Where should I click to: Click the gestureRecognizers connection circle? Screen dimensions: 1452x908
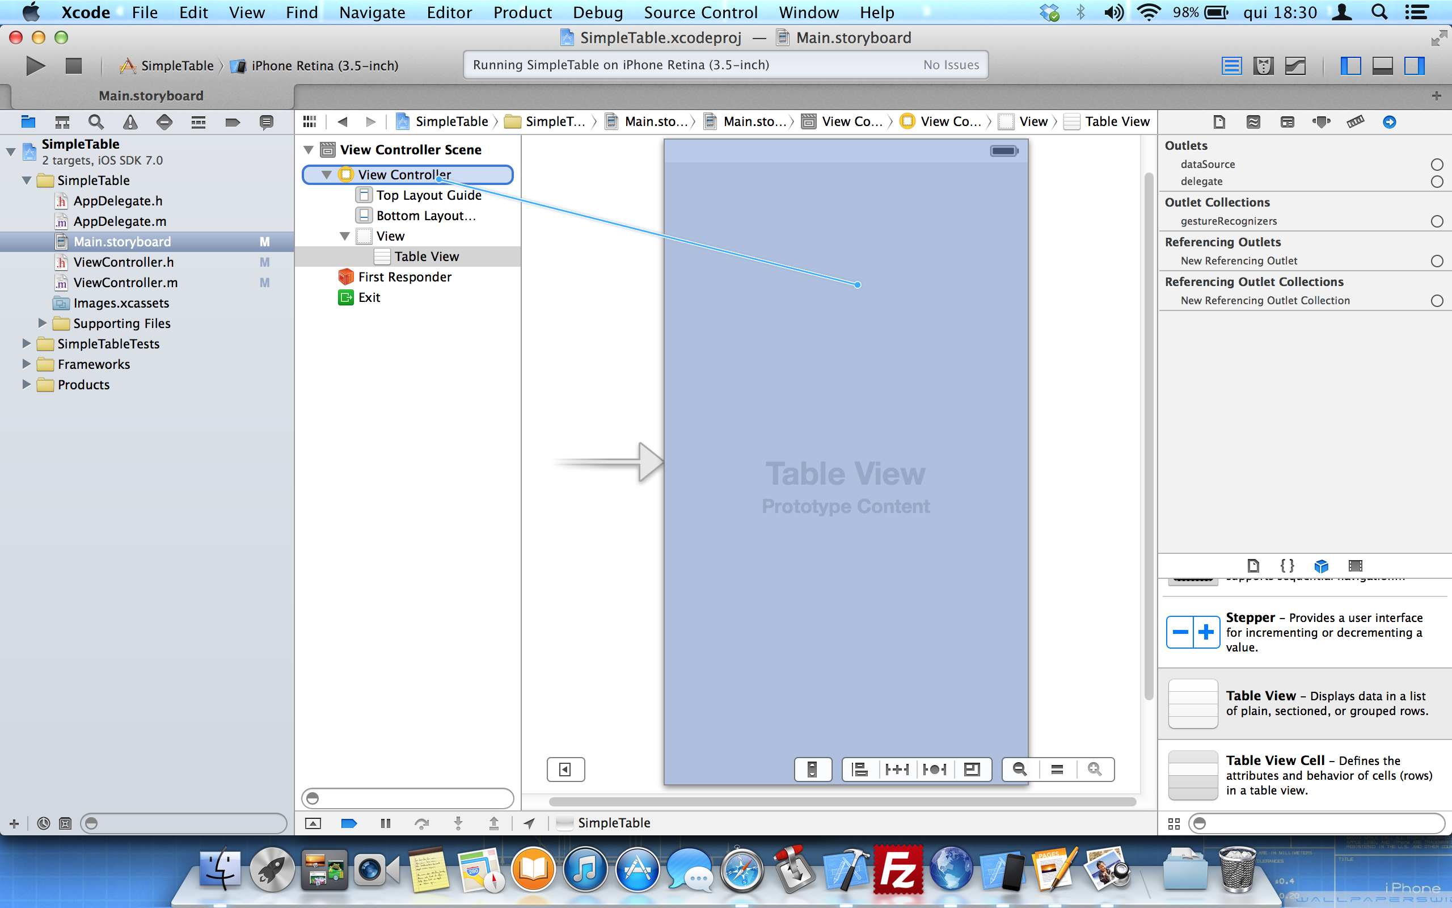coord(1436,221)
